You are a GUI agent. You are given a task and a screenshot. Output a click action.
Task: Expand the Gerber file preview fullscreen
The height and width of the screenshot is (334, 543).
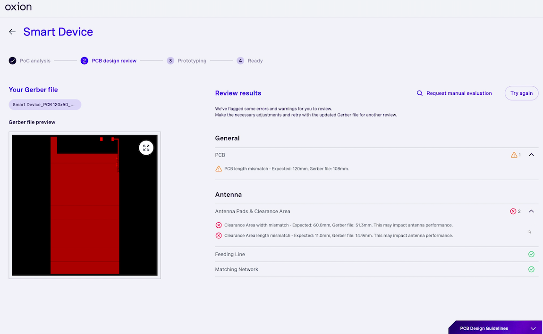pos(146,148)
